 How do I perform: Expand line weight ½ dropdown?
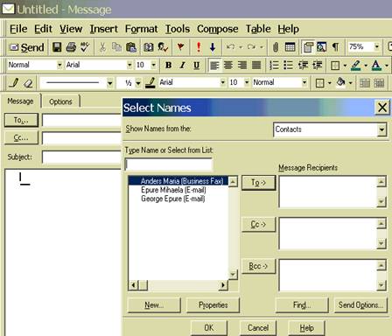pos(138,83)
